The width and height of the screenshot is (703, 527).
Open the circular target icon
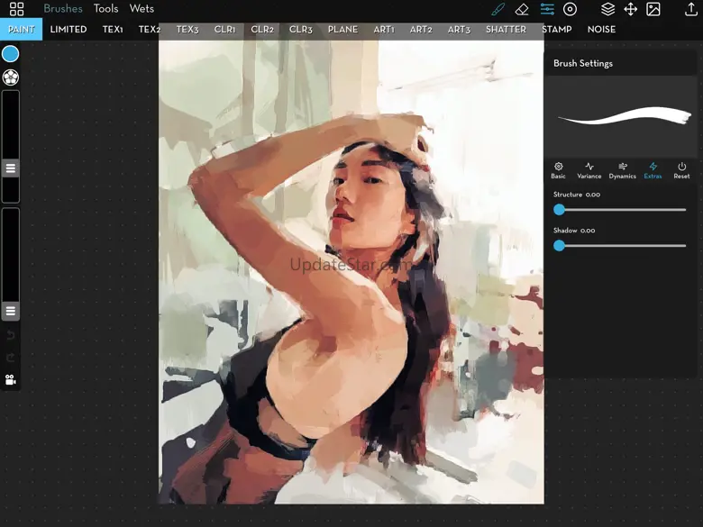[x=570, y=9]
